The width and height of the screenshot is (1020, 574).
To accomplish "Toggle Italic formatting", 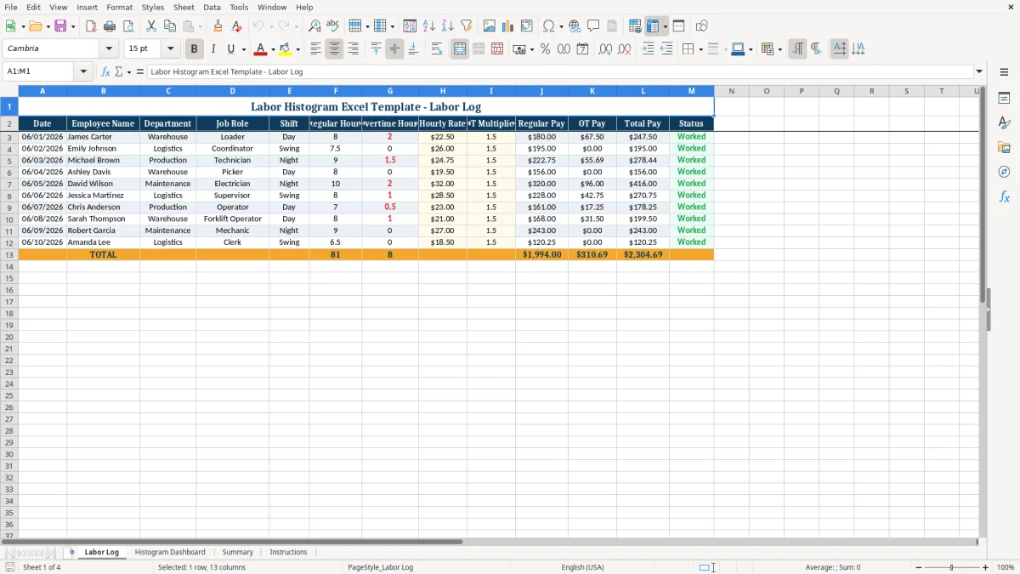I will tap(213, 49).
